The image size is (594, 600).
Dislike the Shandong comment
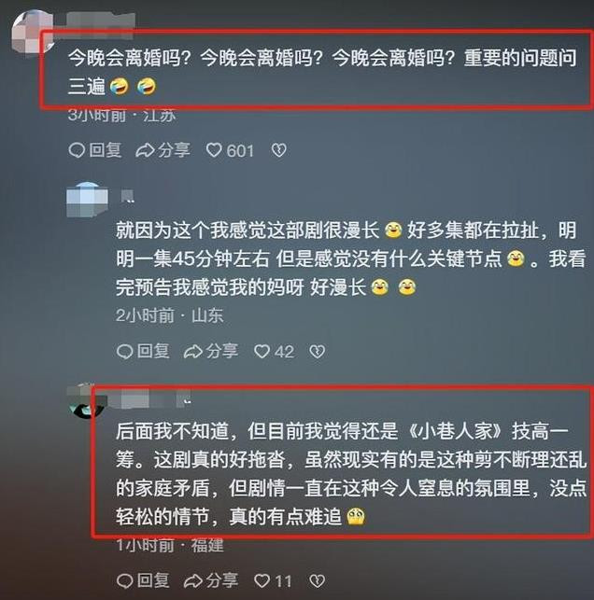tap(318, 351)
